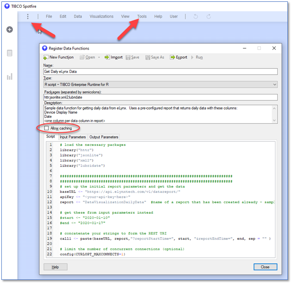
Task: Open the Tools menu
Action: tap(142, 17)
